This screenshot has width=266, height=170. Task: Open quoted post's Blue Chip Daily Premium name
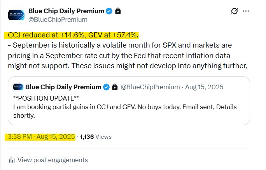click(x=63, y=87)
